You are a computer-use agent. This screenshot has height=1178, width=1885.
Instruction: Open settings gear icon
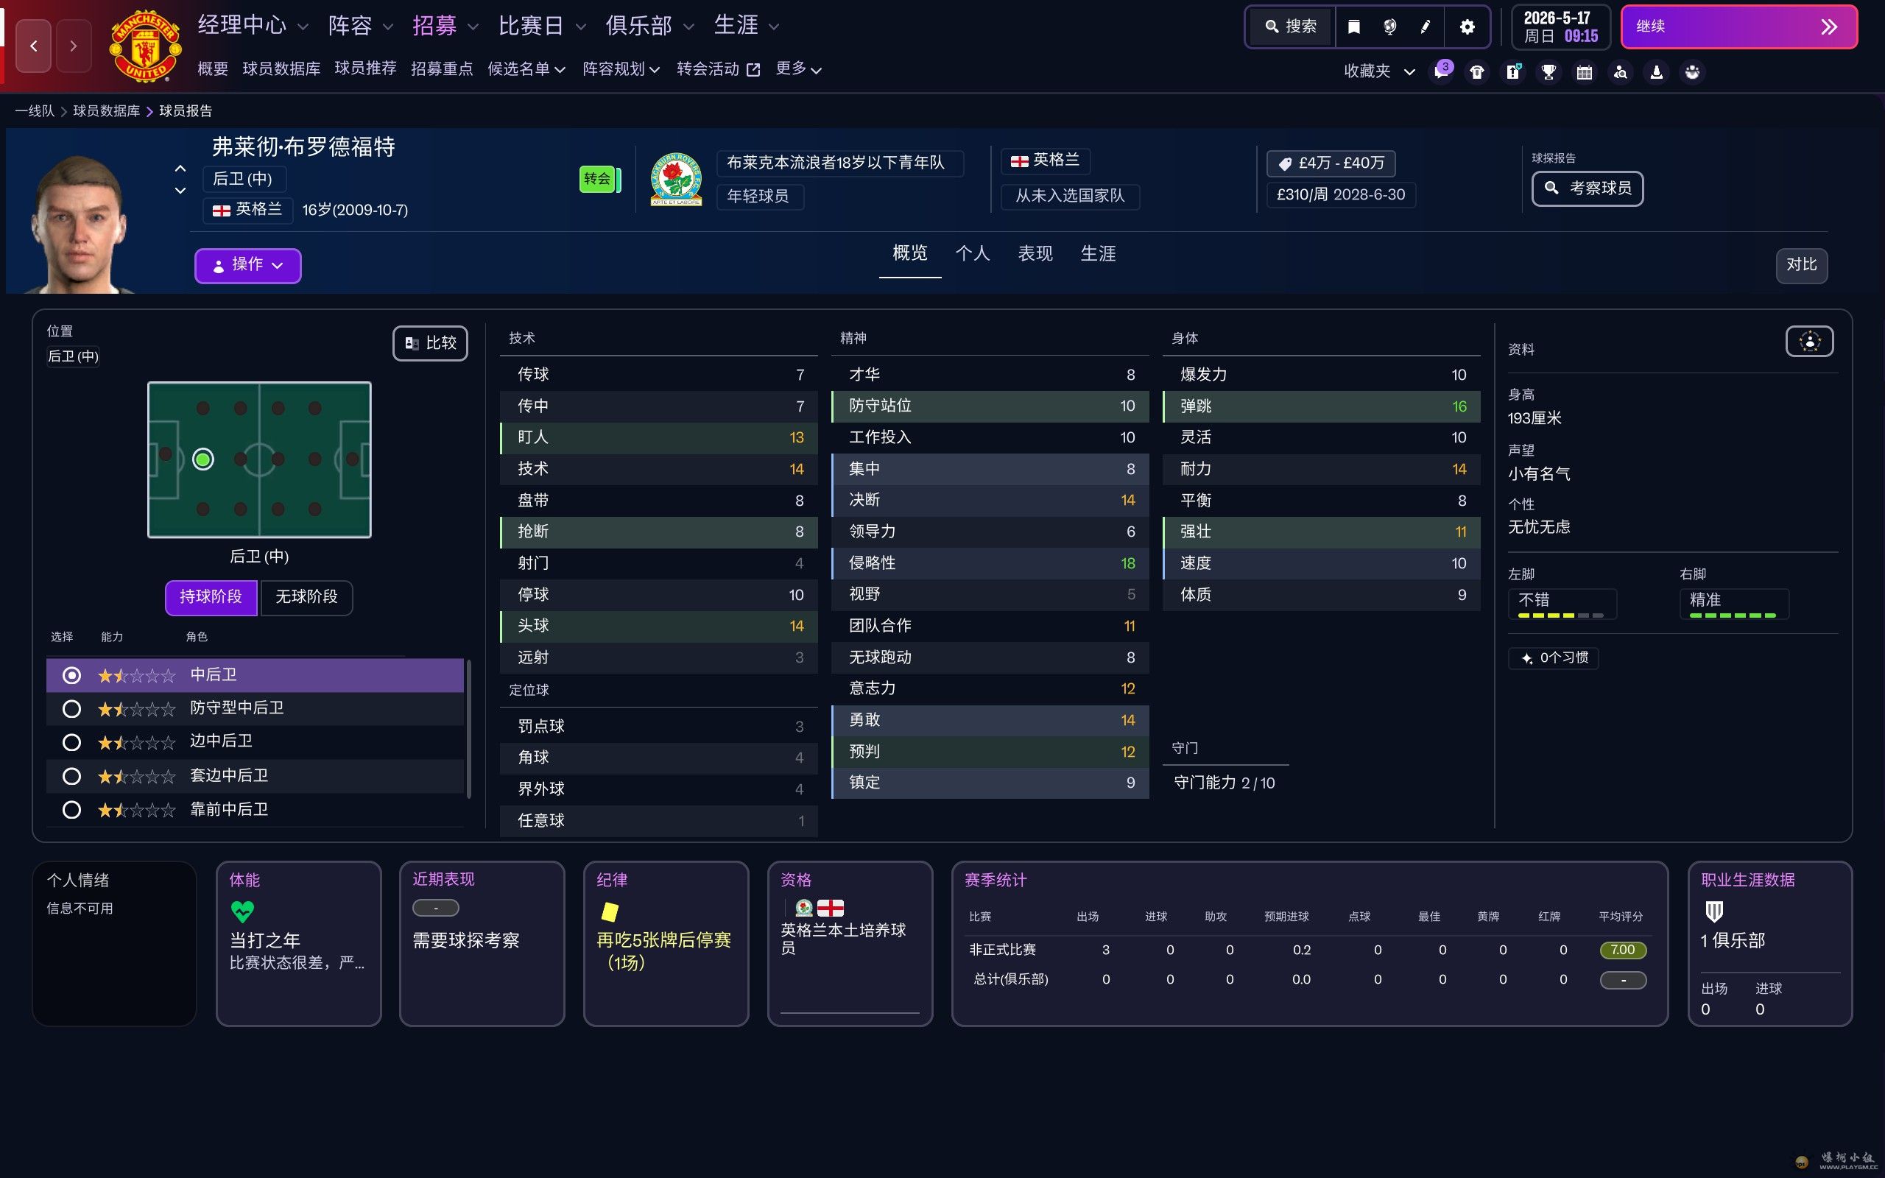pos(1467,27)
